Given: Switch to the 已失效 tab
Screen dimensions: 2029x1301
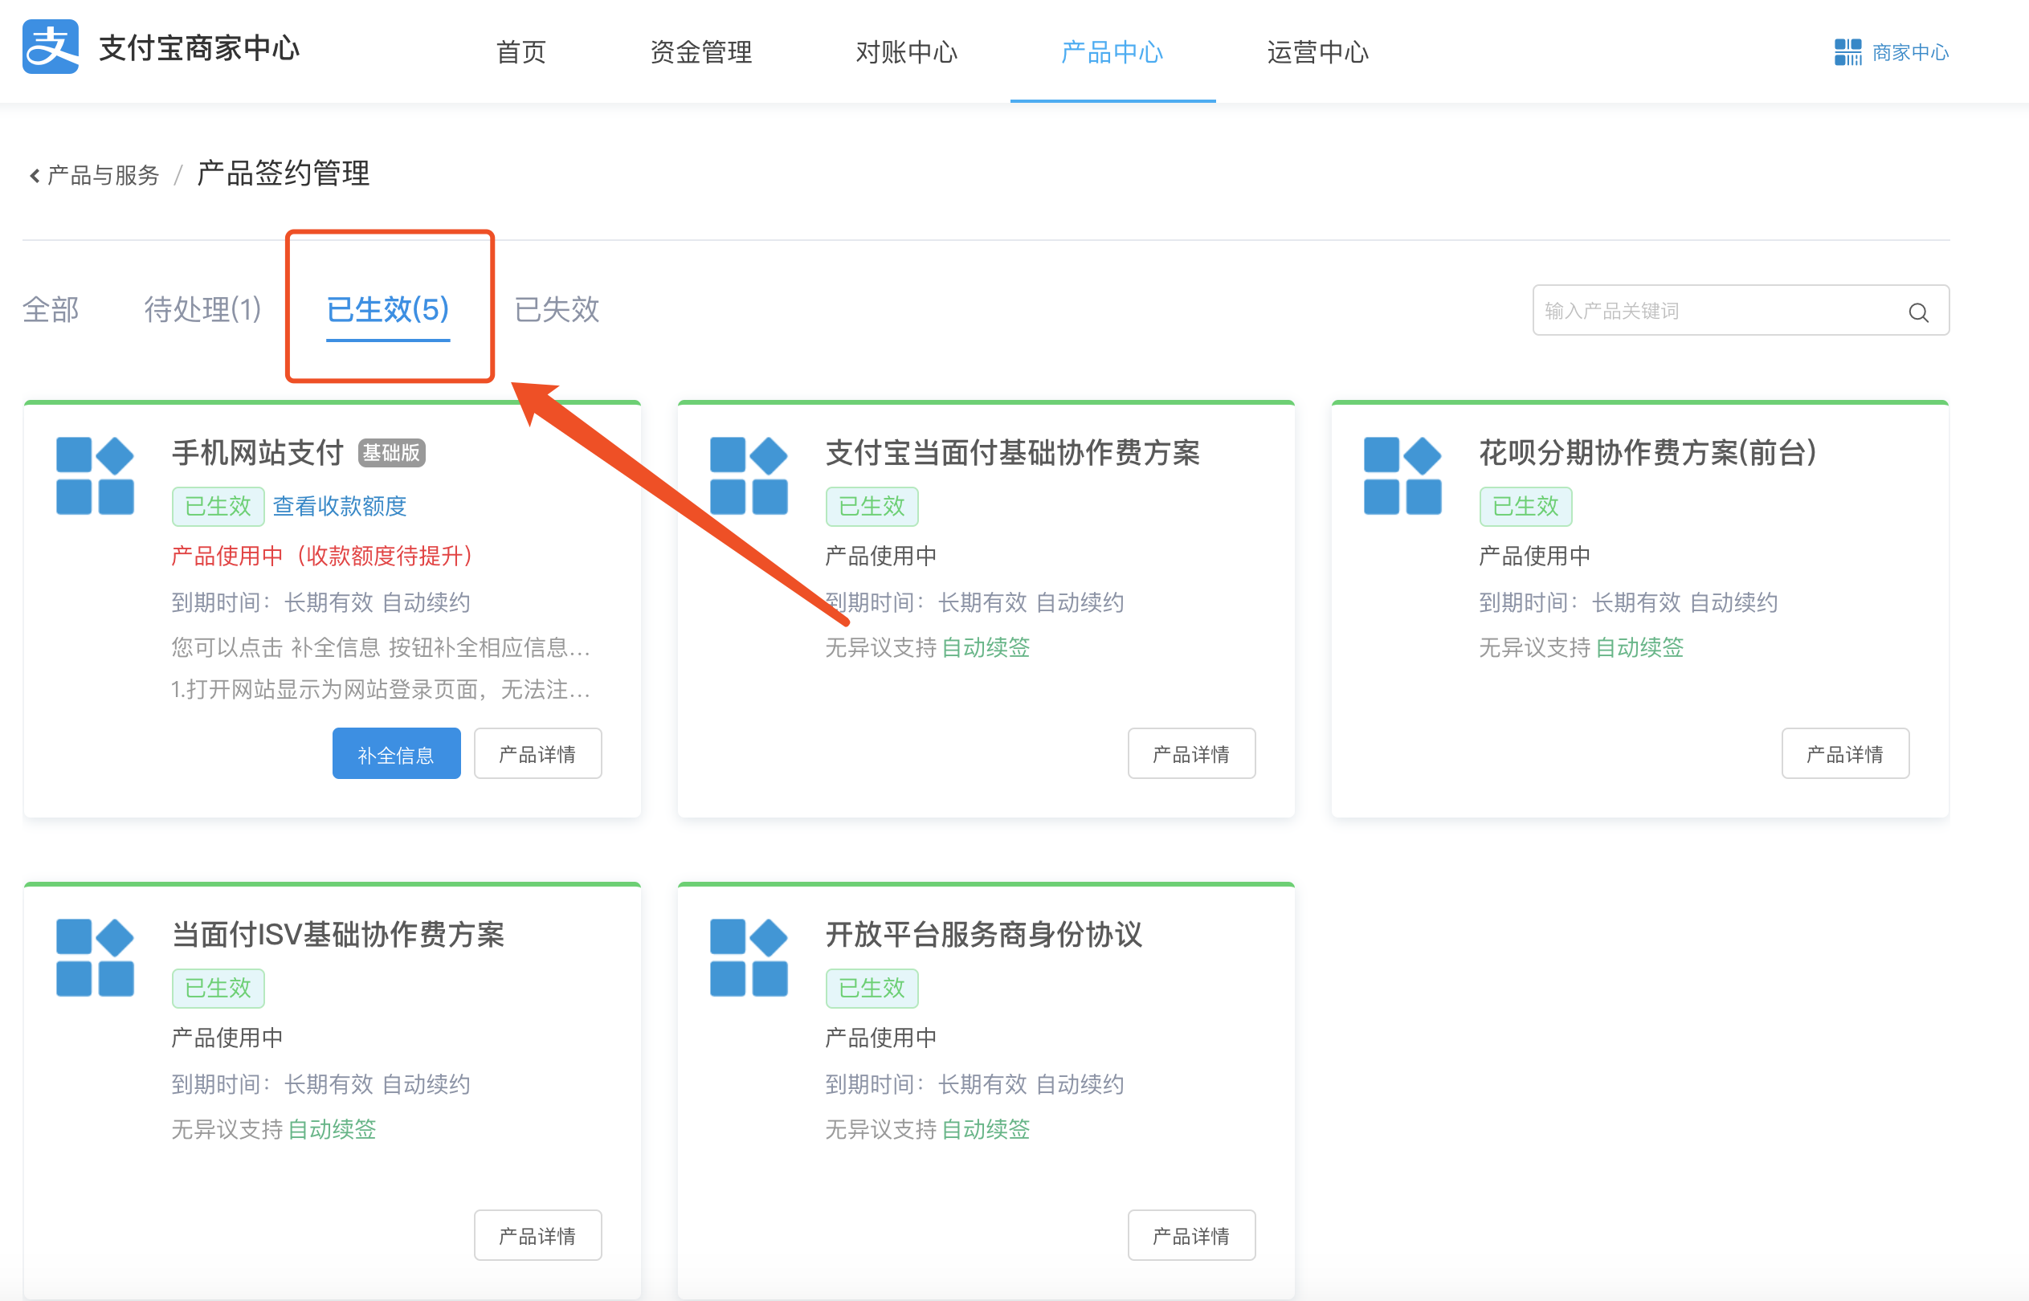Looking at the screenshot, I should [556, 309].
